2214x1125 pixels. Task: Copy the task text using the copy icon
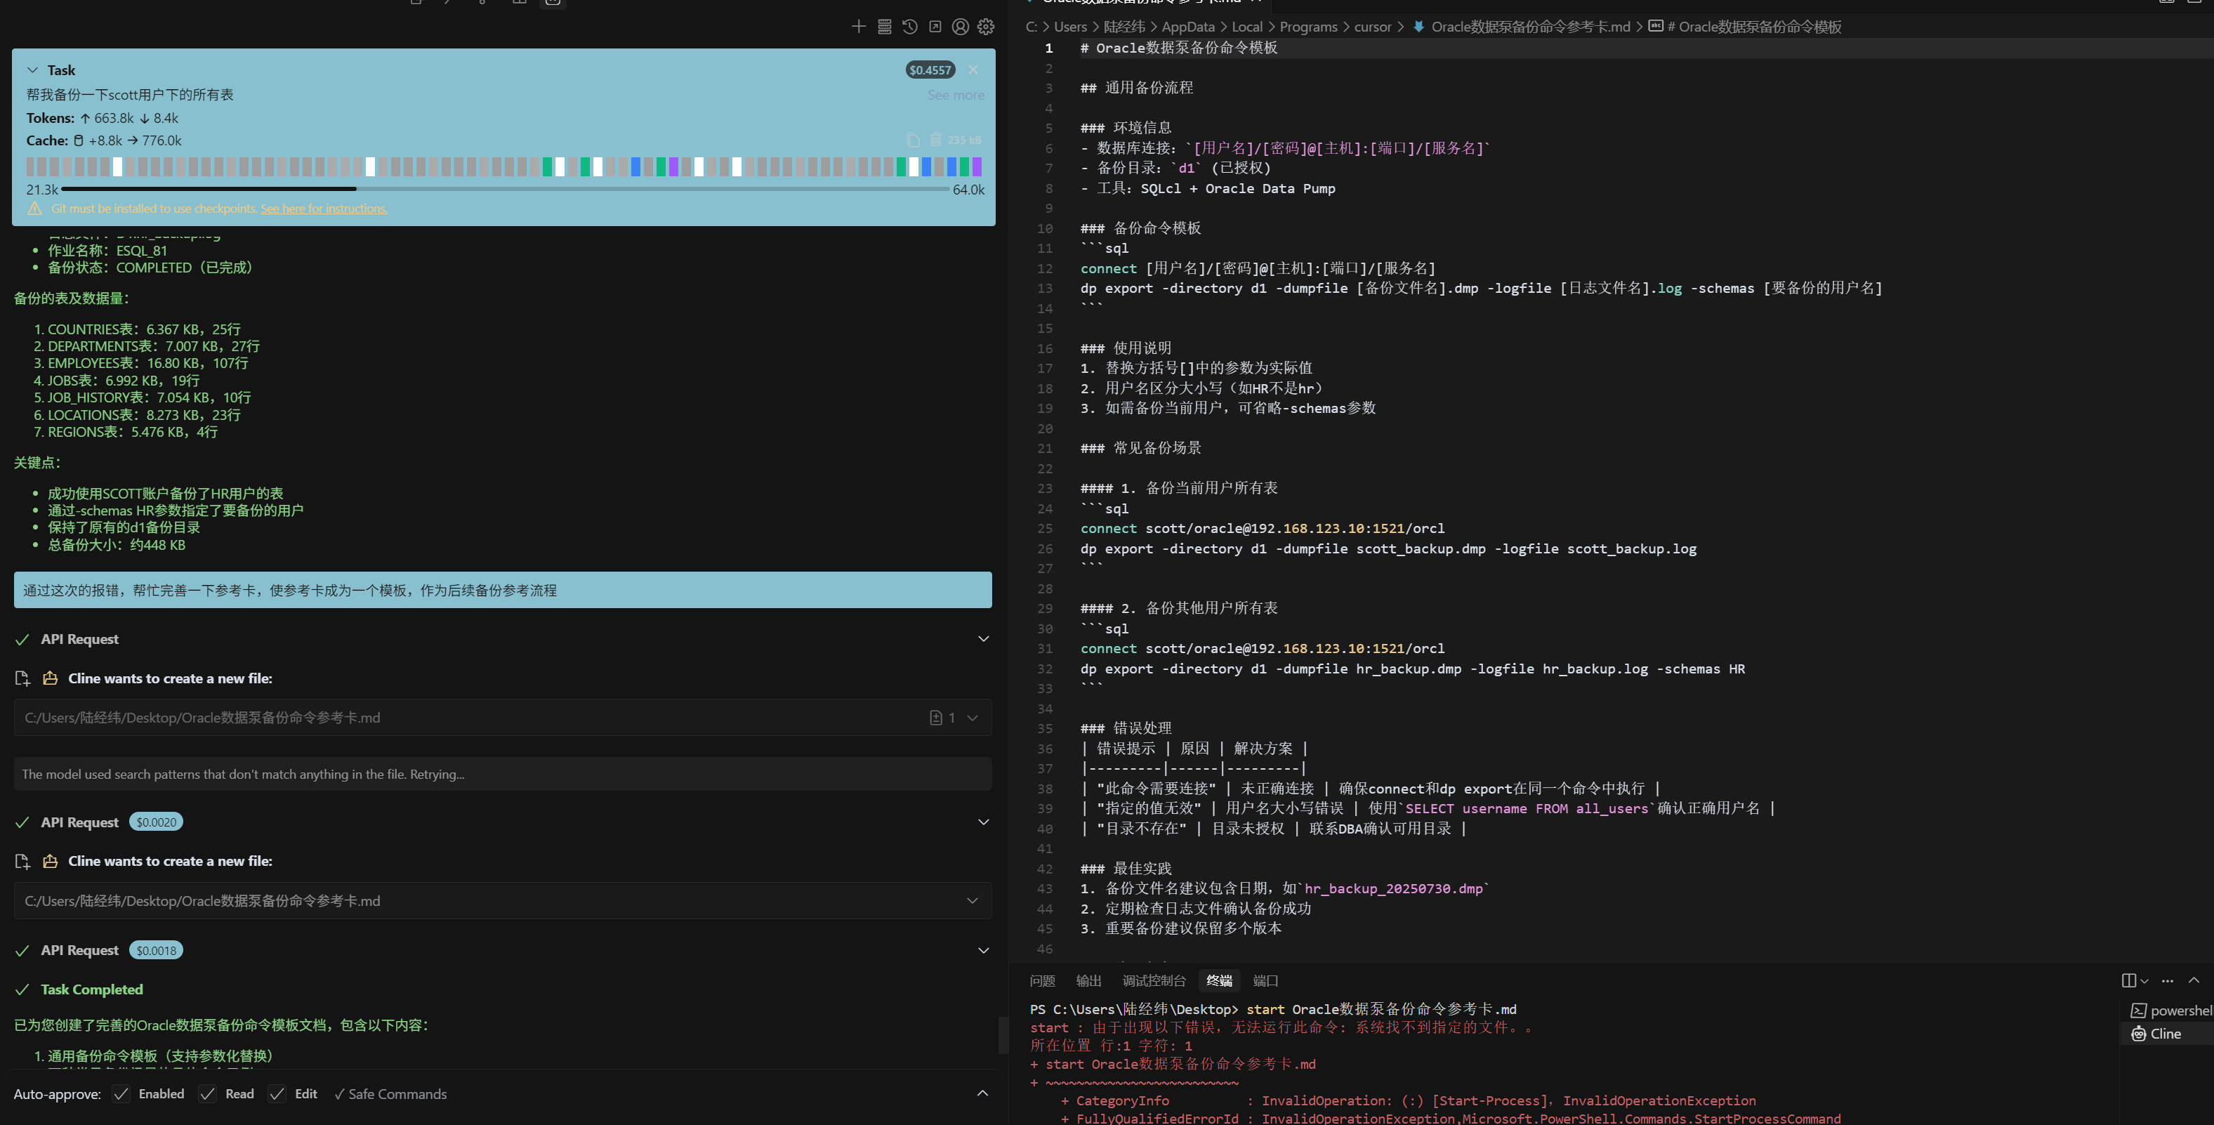913,139
